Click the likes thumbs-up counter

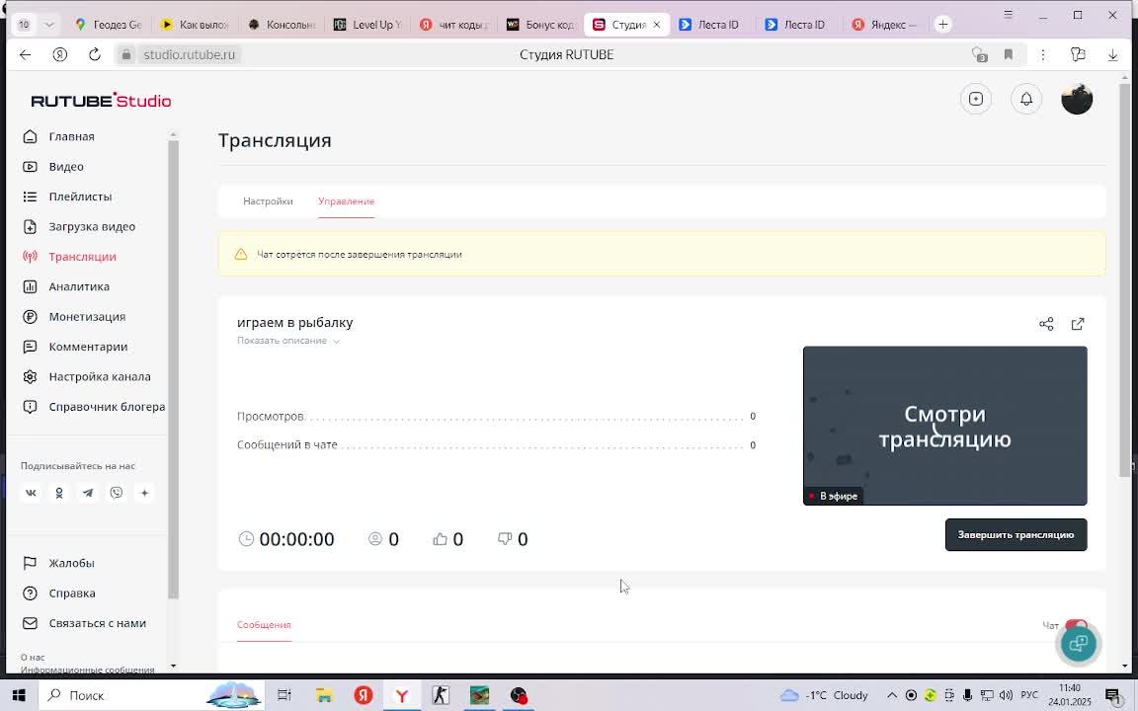click(x=447, y=539)
